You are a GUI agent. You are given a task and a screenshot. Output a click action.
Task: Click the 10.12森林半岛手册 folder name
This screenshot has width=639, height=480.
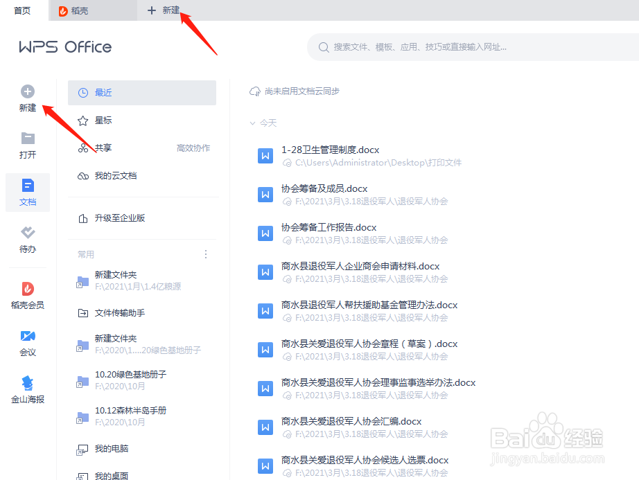[x=130, y=410]
